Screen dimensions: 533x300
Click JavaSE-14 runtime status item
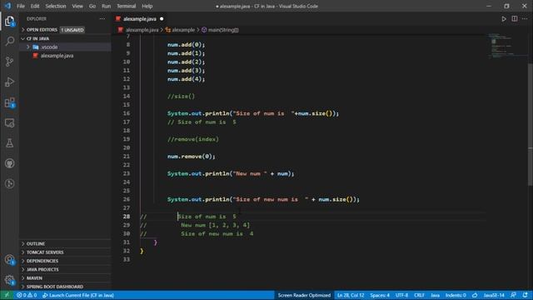point(494,295)
